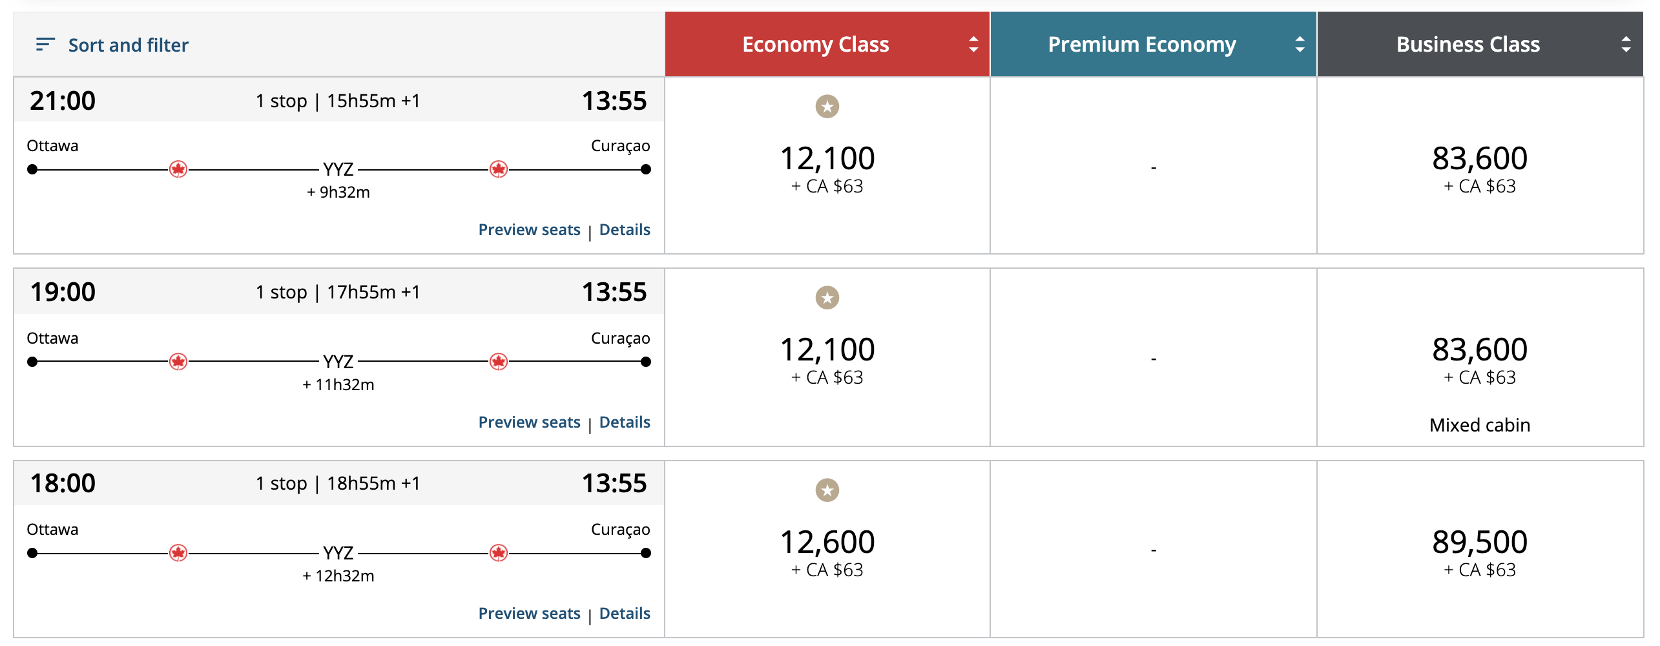Click star icon on 18:00 flight economy fare

(x=827, y=490)
